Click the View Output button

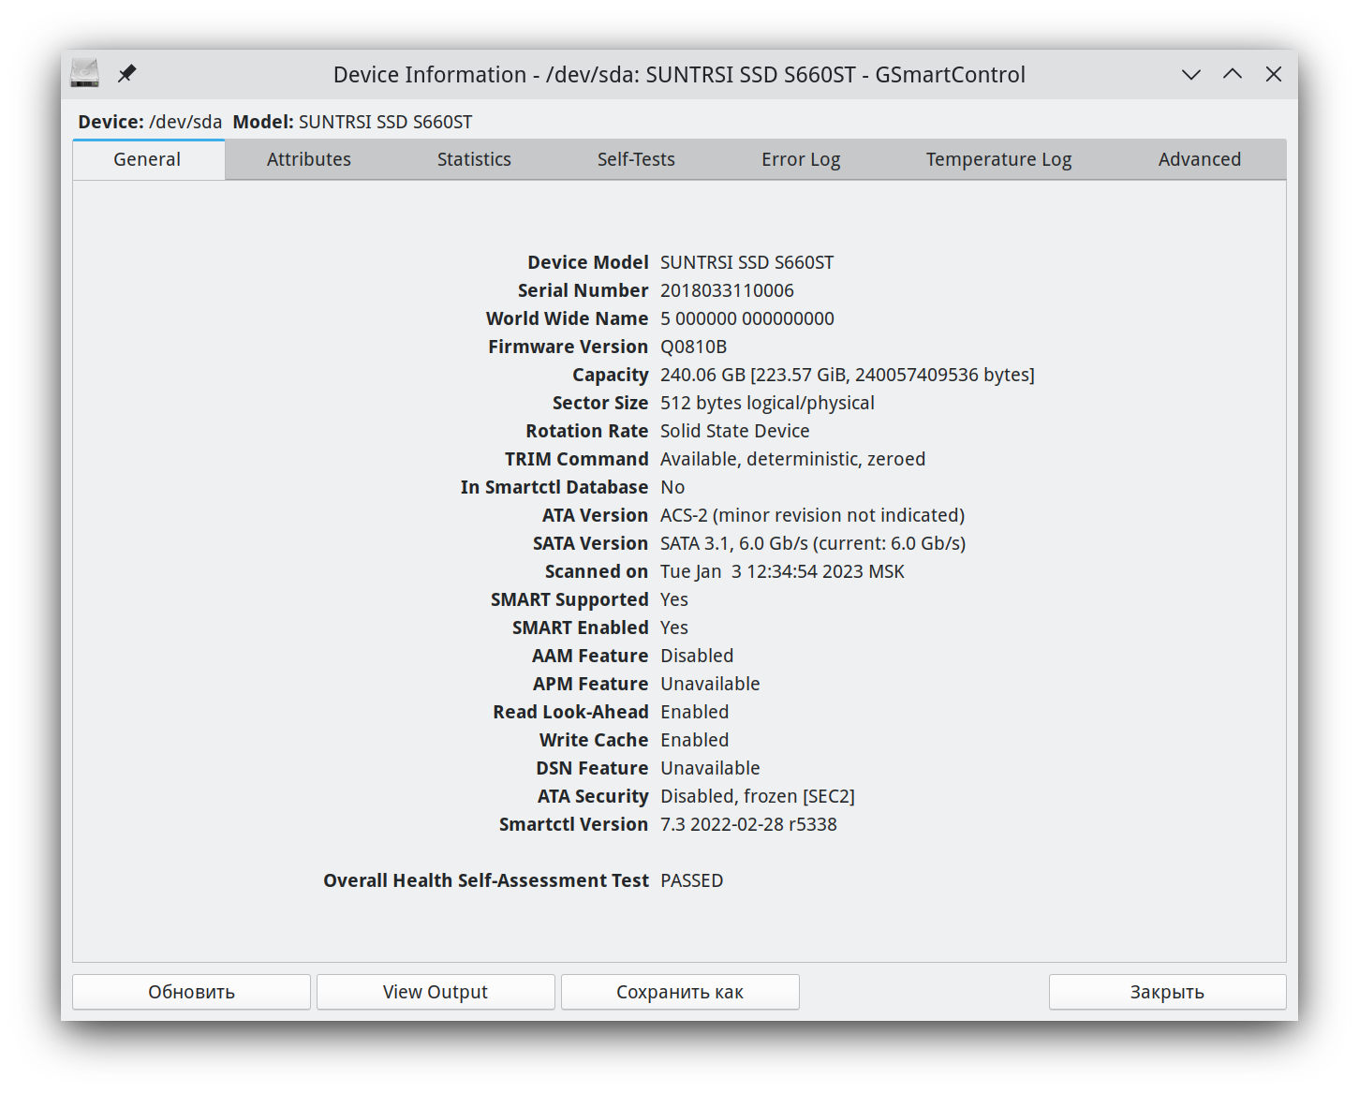pyautogui.click(x=436, y=992)
